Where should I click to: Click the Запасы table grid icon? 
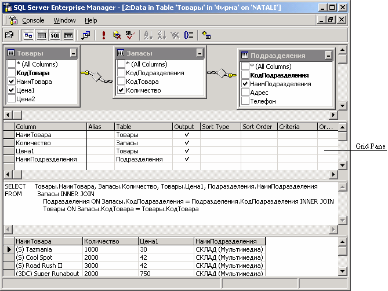point(121,53)
